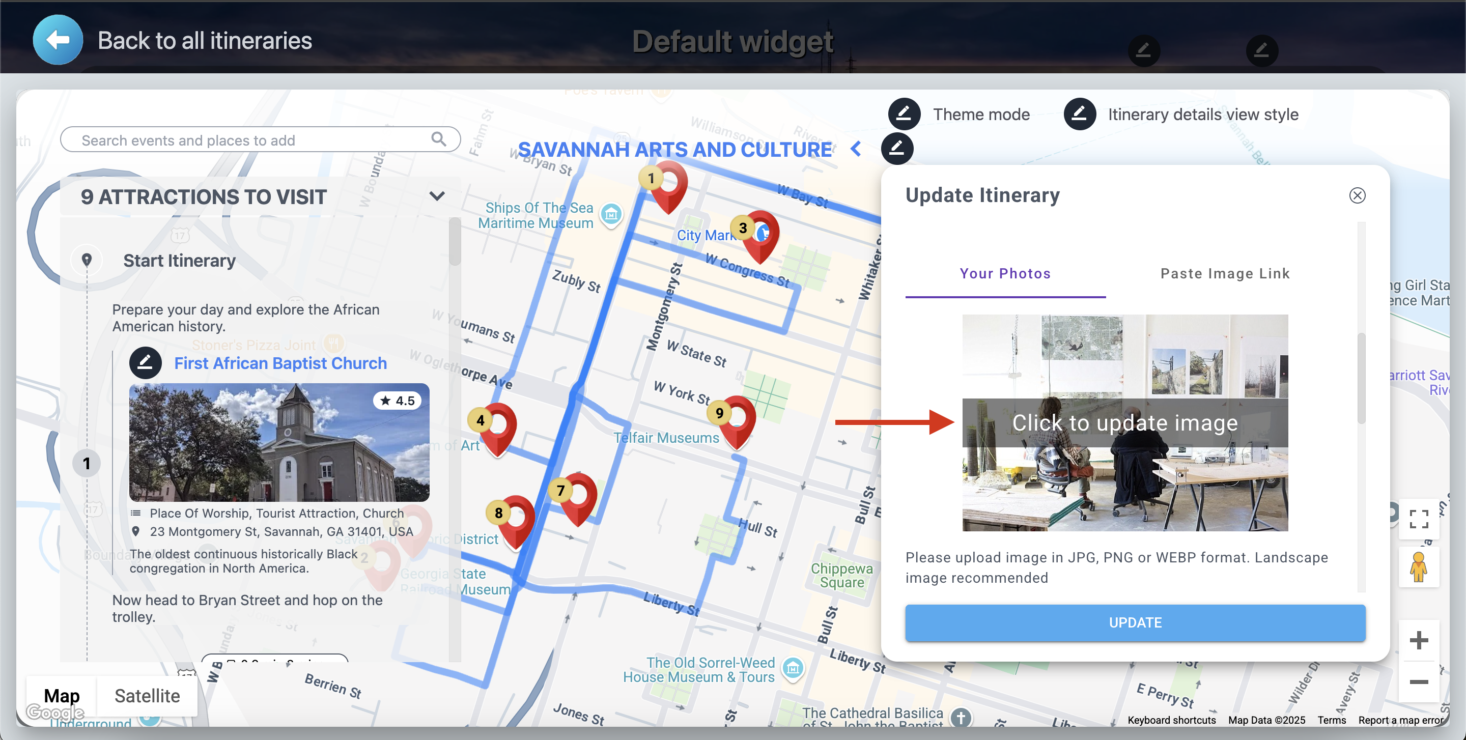Viewport: 1466px width, 740px height.
Task: Open the First African Baptist Church link
Action: pos(280,363)
